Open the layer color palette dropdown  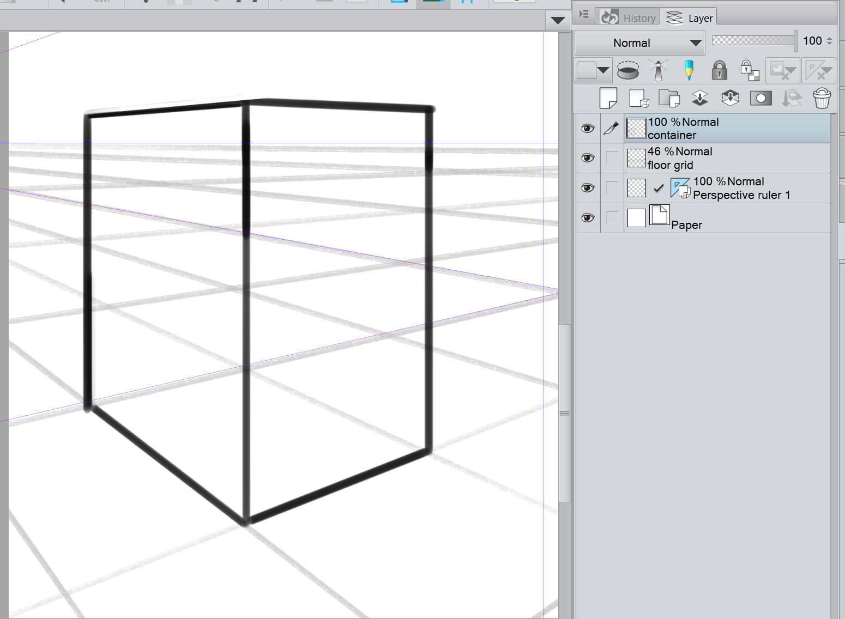[603, 70]
